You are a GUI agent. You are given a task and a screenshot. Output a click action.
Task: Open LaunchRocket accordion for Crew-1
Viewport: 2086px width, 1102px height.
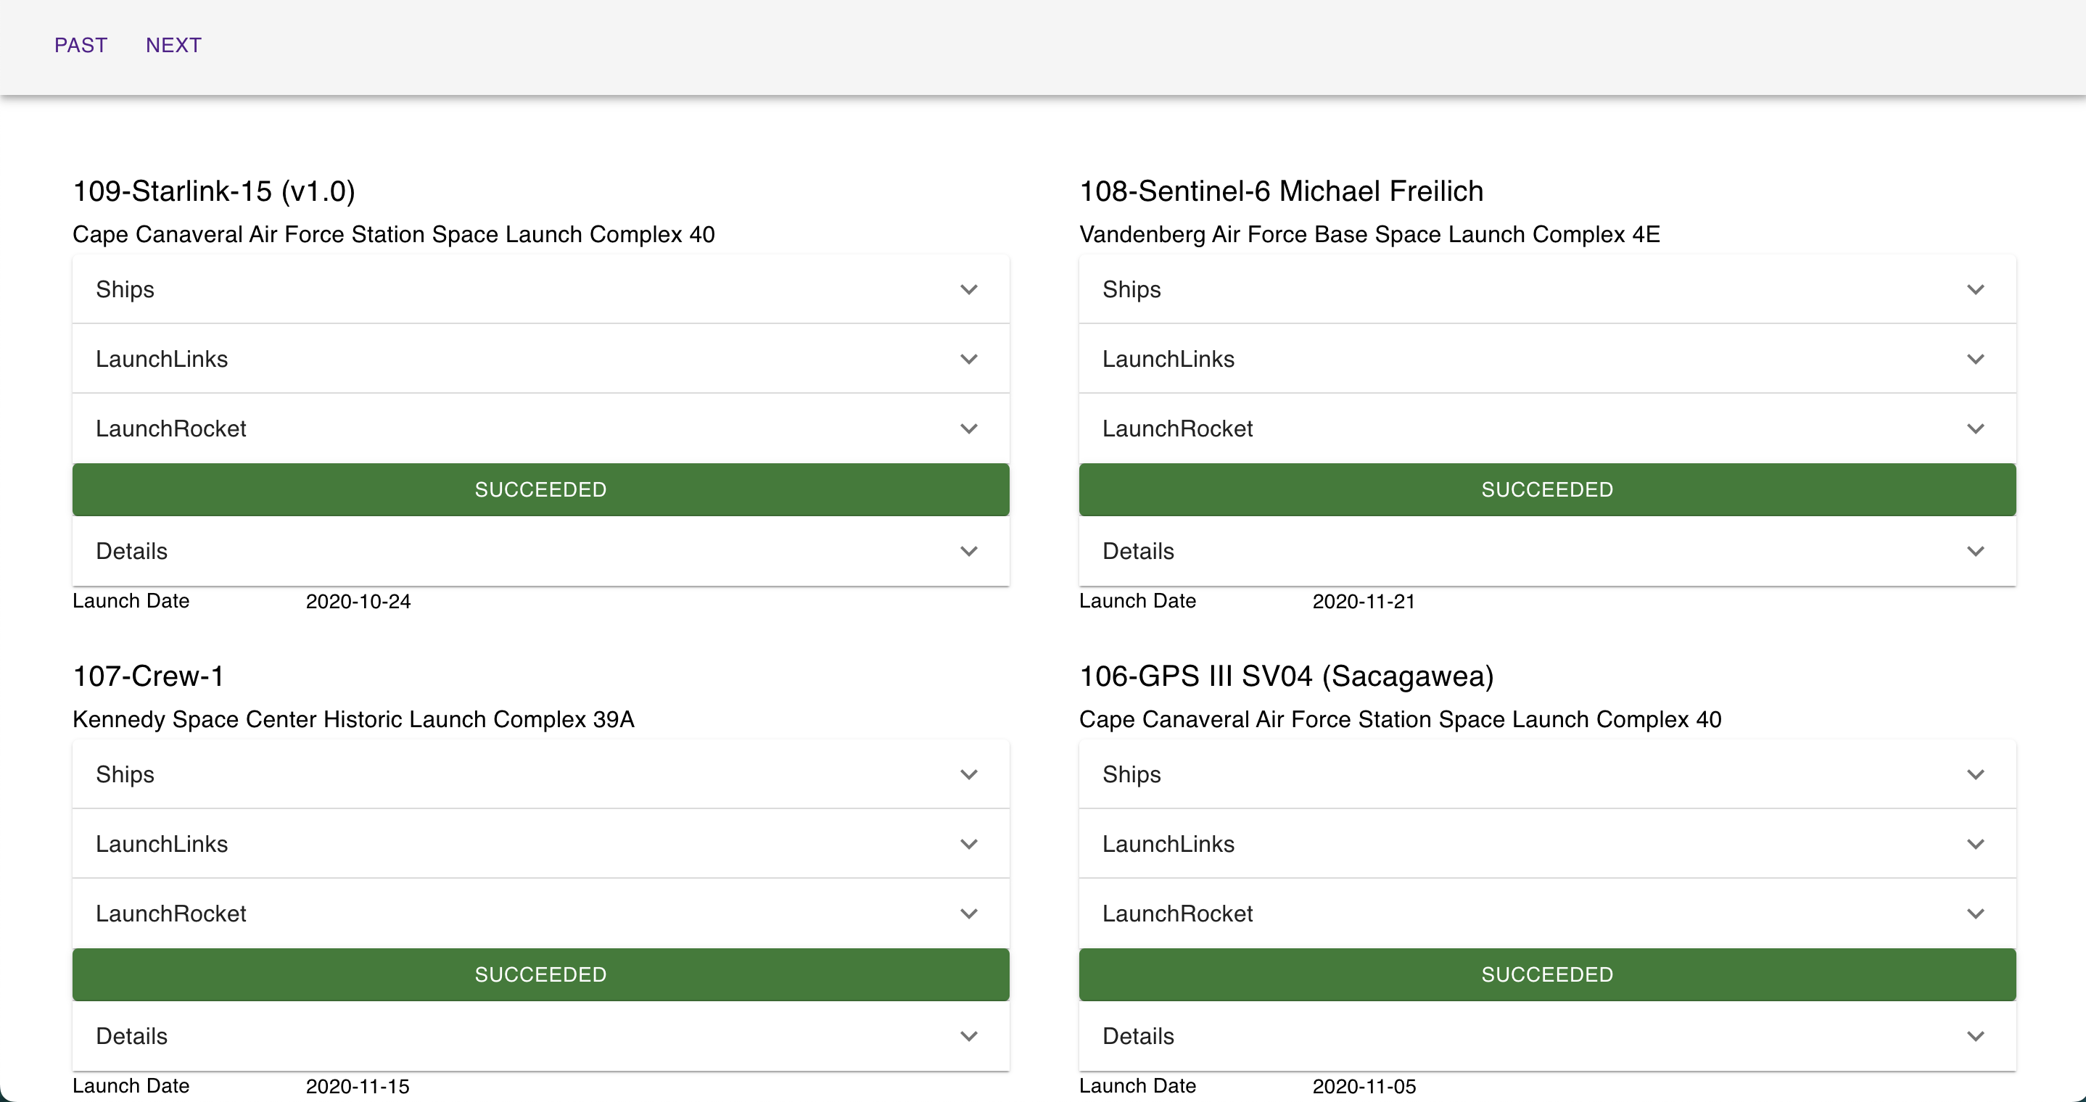(540, 913)
